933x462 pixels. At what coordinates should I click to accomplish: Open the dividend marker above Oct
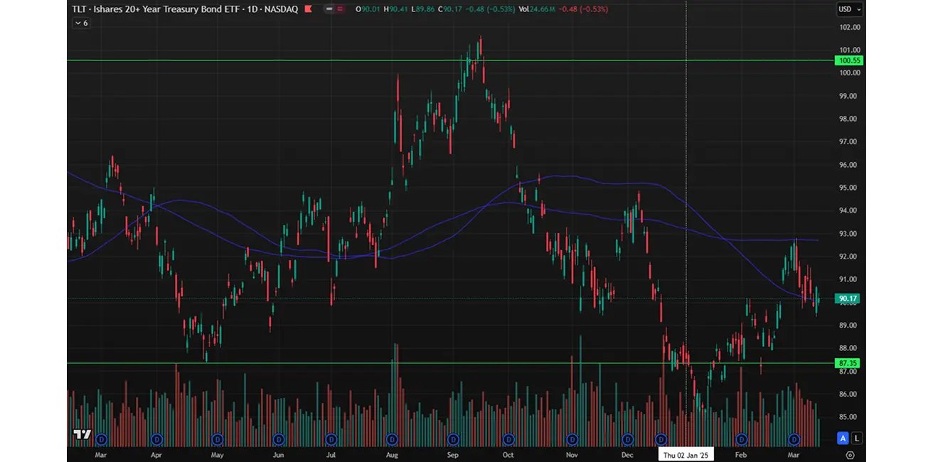click(x=508, y=439)
